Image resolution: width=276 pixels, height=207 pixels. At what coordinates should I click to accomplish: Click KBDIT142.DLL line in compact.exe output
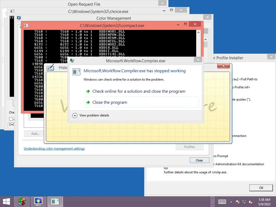pos(80,54)
